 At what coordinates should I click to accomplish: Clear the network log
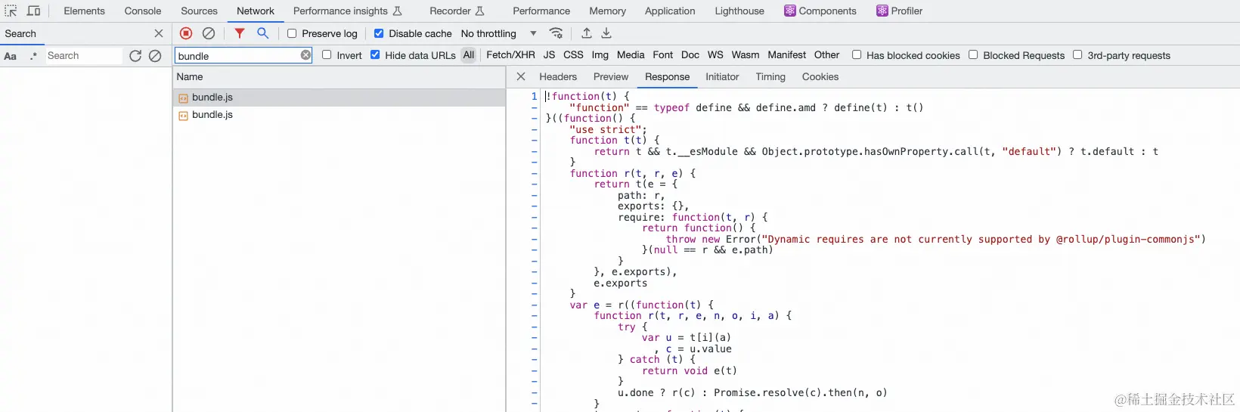point(209,33)
